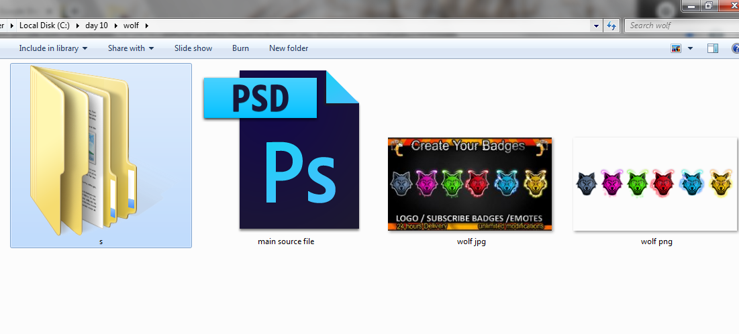Click in the Search wolf field
The height and width of the screenshot is (334, 739).
(683, 25)
